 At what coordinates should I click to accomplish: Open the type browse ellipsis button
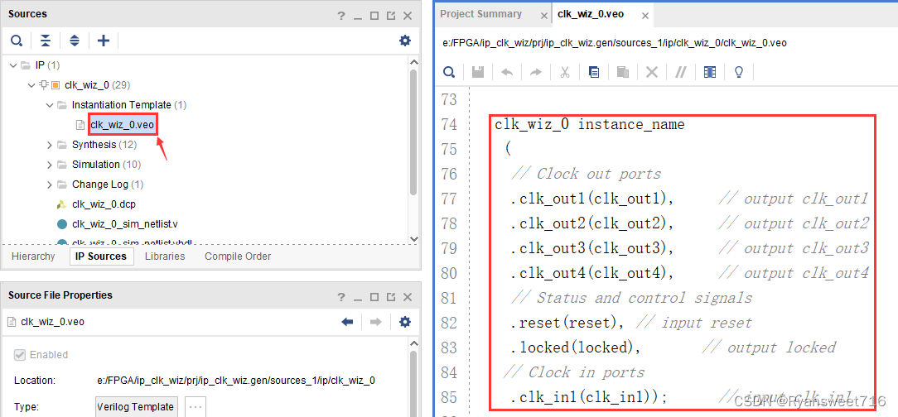pos(195,407)
